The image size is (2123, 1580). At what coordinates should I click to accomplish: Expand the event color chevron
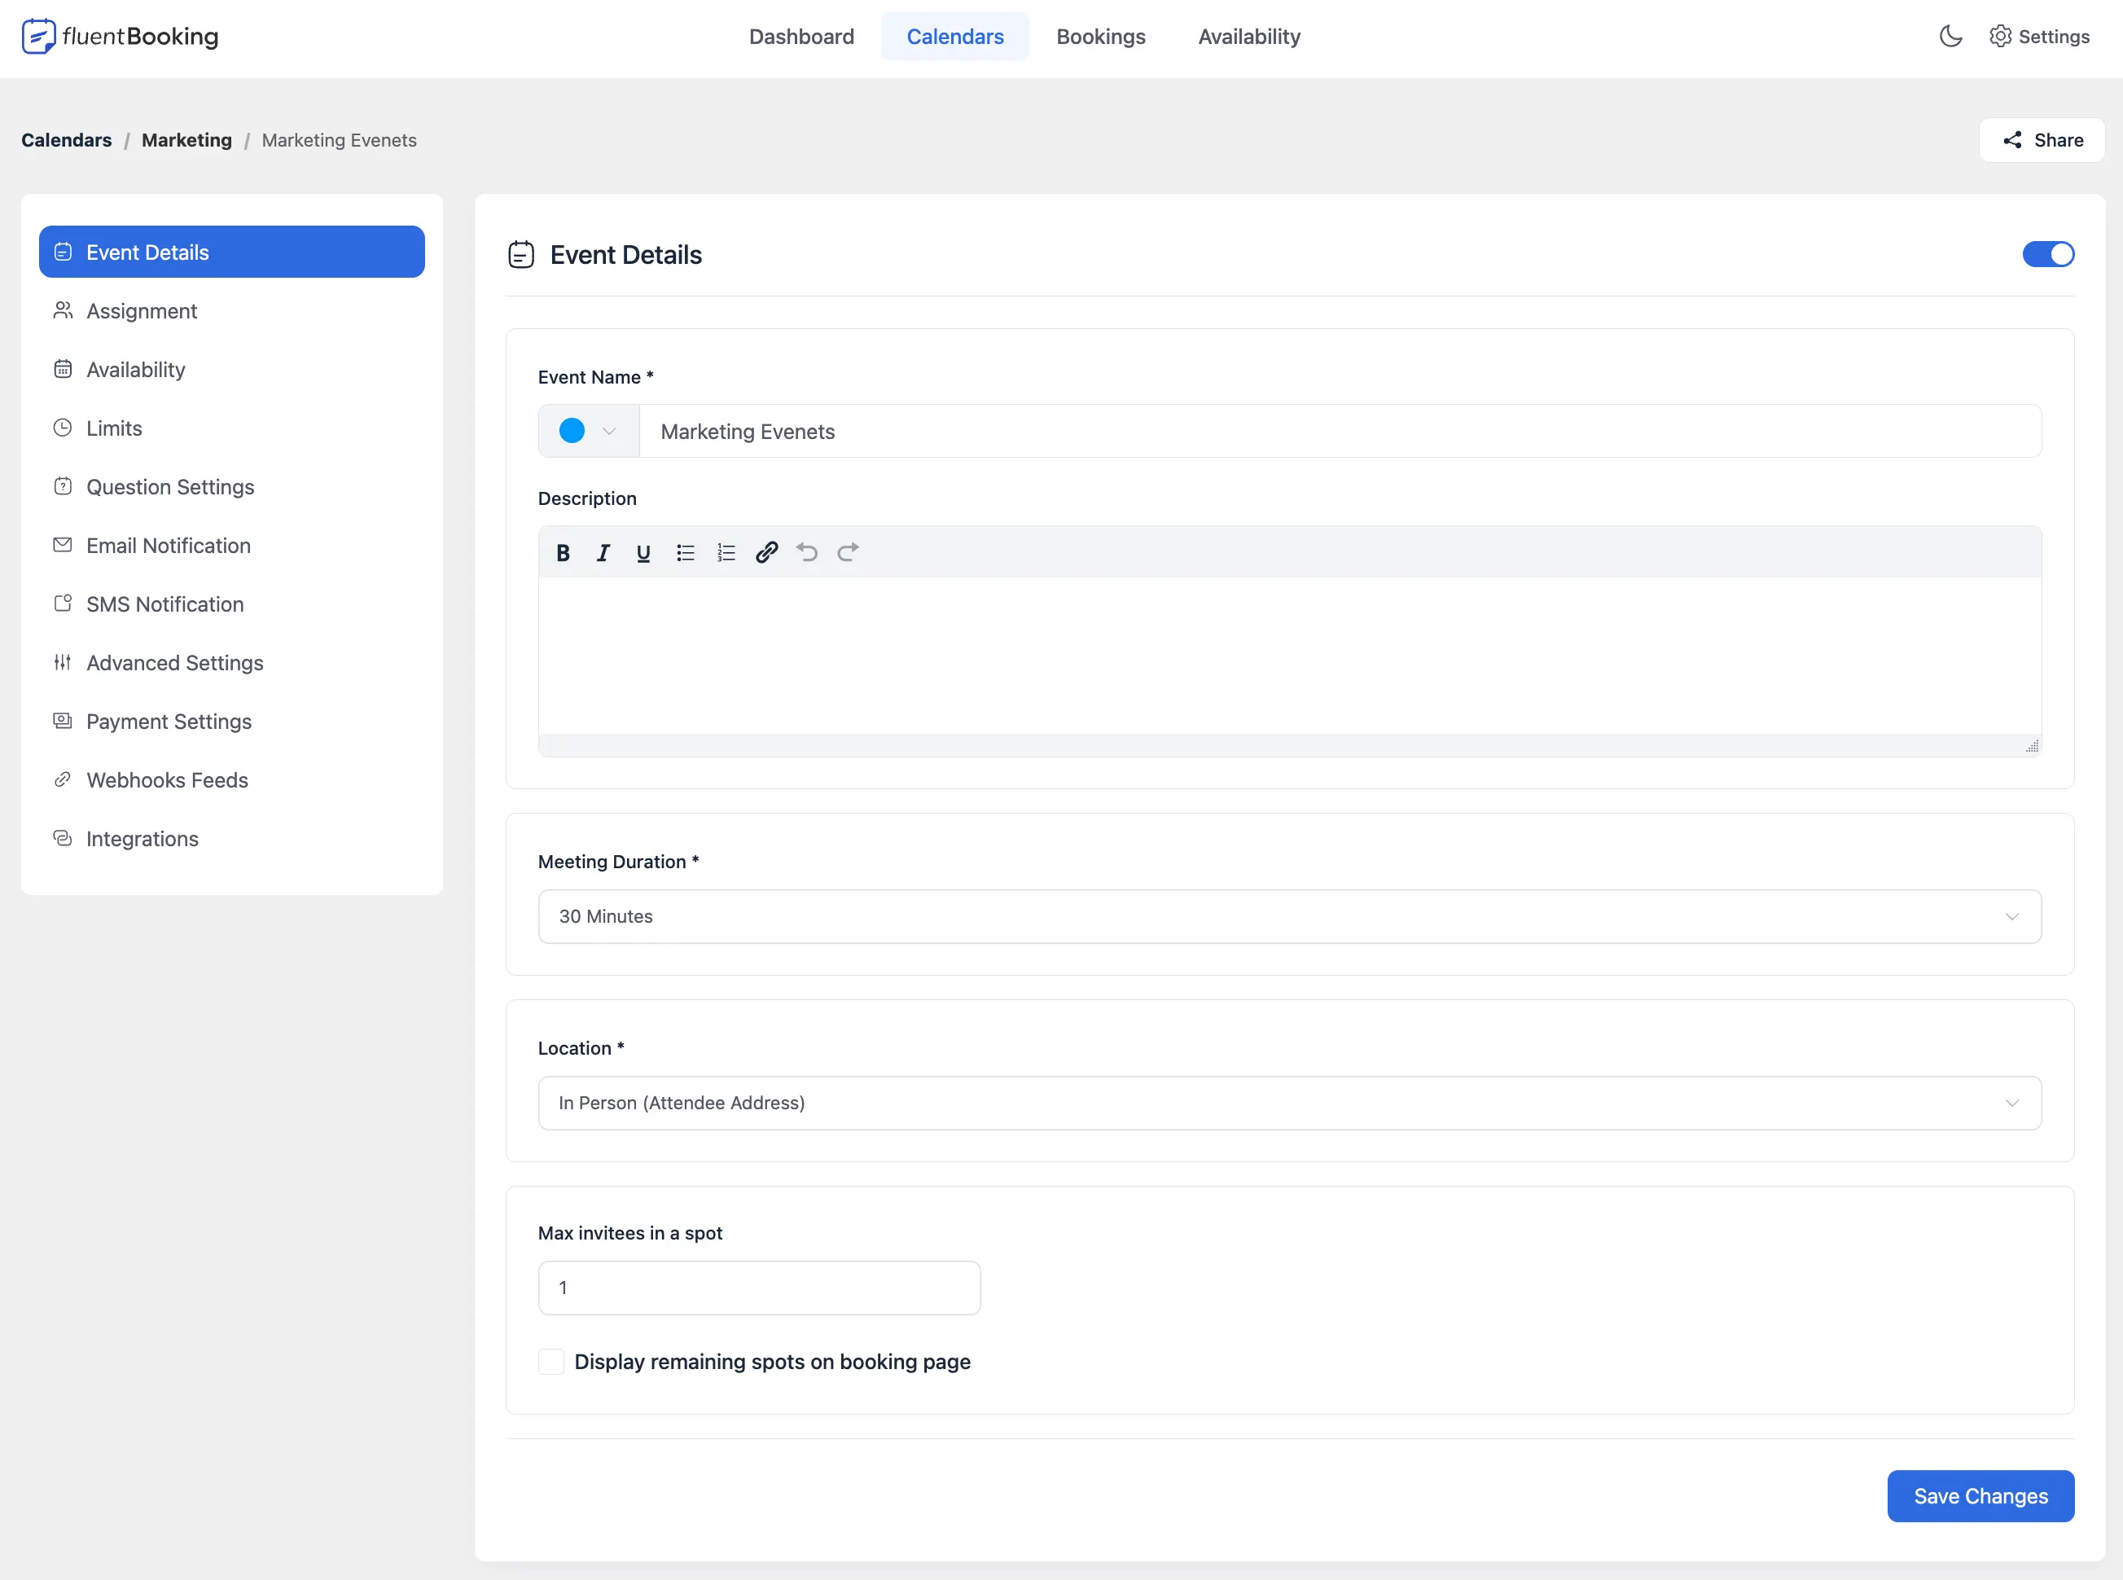pyautogui.click(x=609, y=432)
